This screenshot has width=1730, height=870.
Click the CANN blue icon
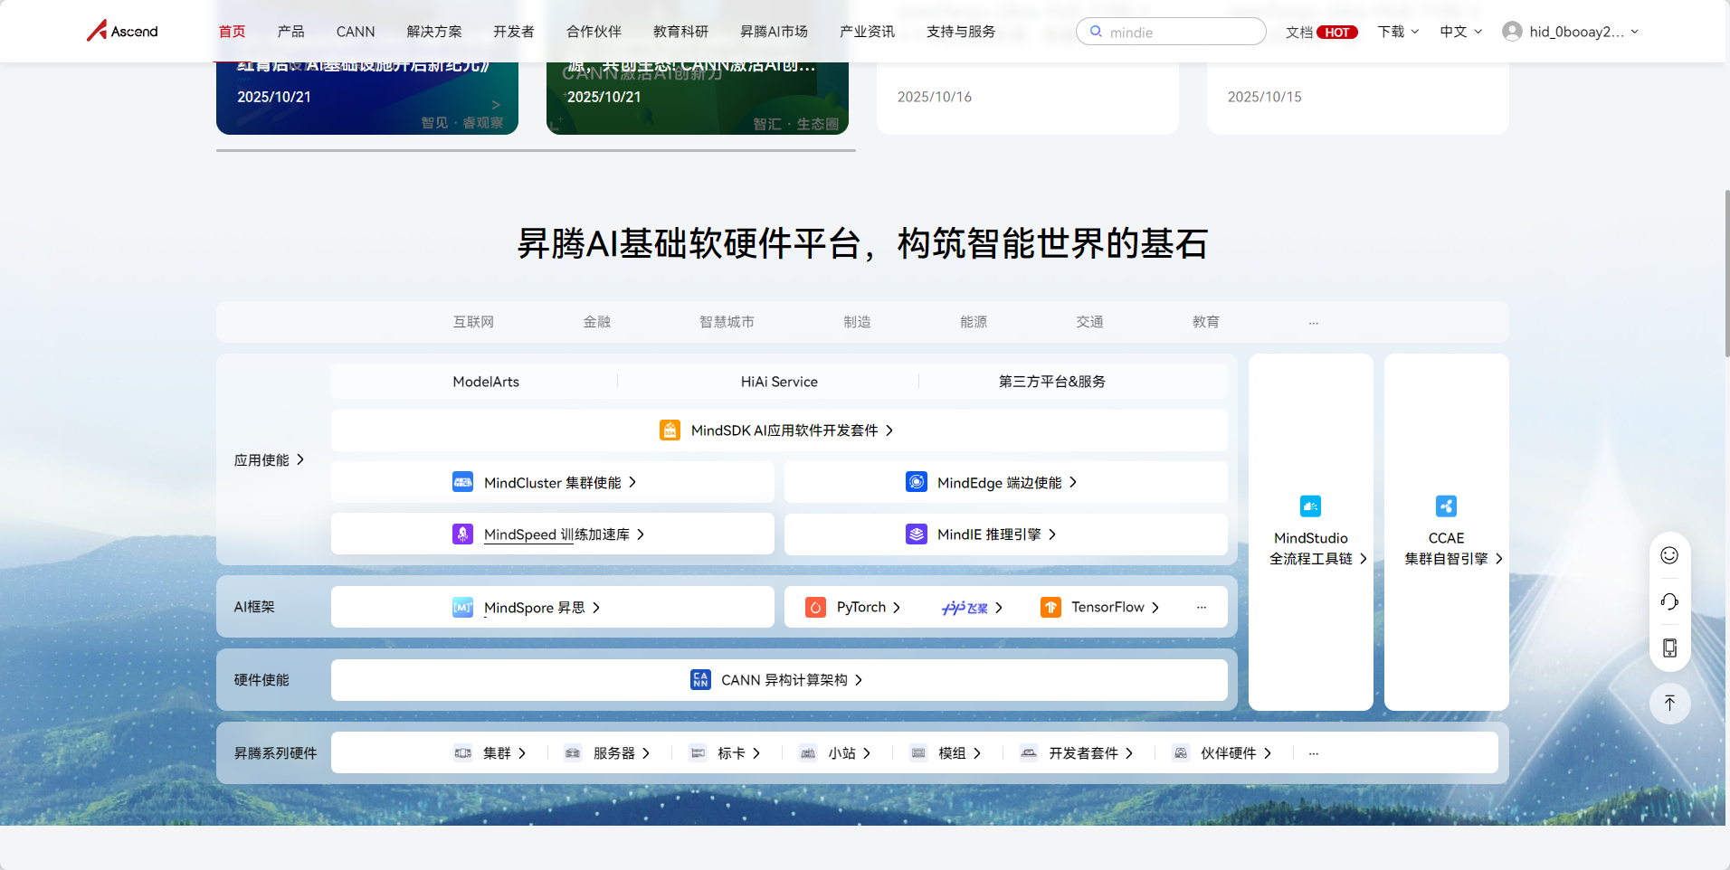(x=700, y=680)
